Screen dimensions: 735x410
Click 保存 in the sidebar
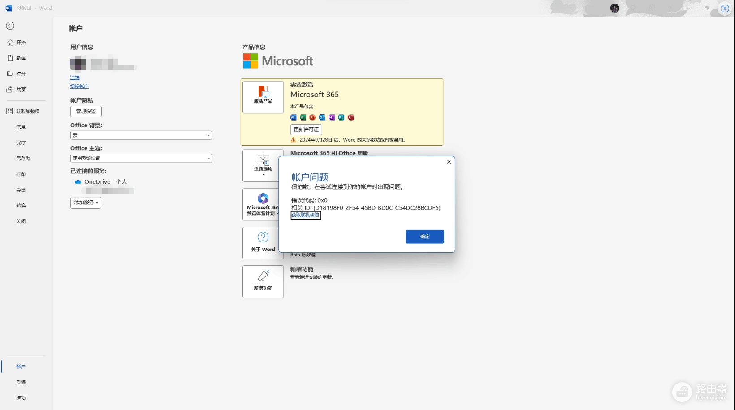click(21, 143)
